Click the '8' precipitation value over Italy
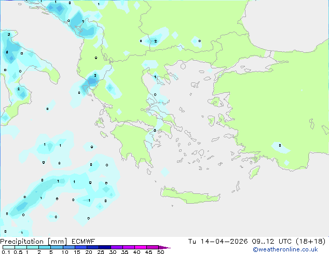 coord(7,52)
